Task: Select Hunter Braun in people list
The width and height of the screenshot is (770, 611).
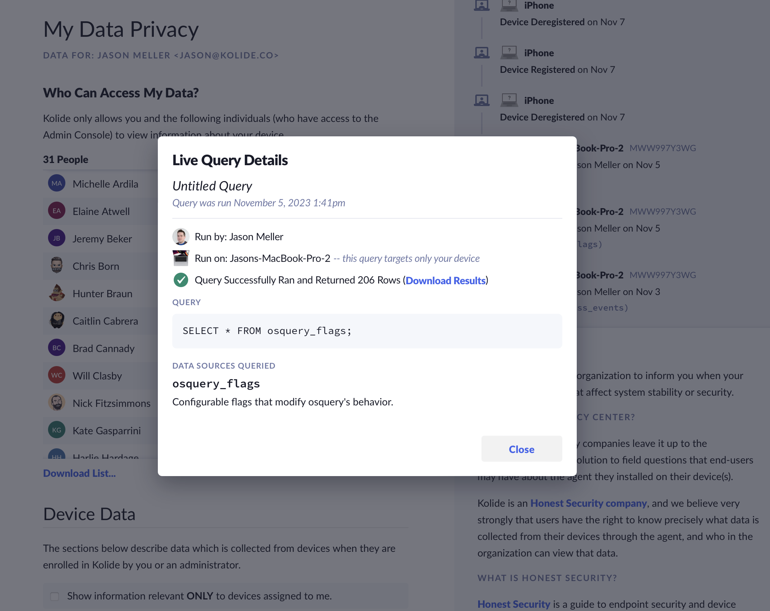Action: click(x=102, y=294)
